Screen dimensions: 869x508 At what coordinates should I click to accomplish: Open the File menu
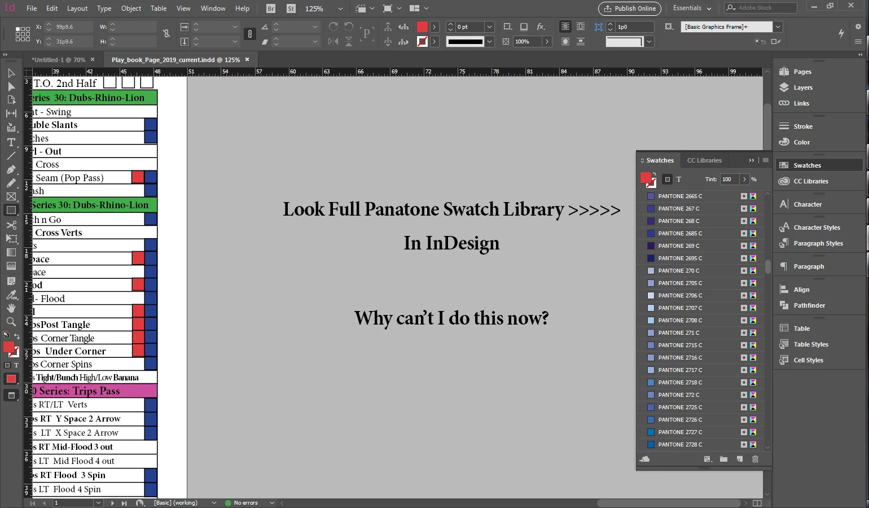coord(32,8)
